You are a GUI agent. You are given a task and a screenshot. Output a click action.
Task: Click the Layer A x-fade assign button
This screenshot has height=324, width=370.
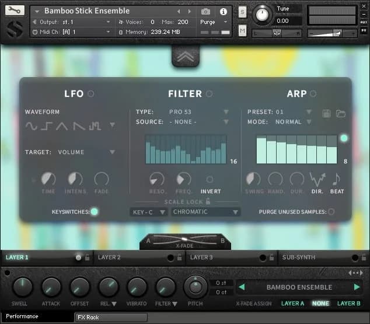tap(292, 304)
